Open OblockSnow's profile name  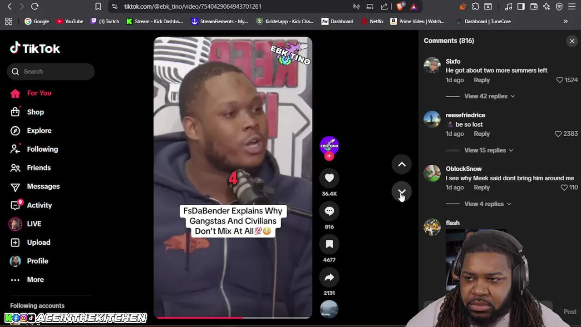click(463, 168)
